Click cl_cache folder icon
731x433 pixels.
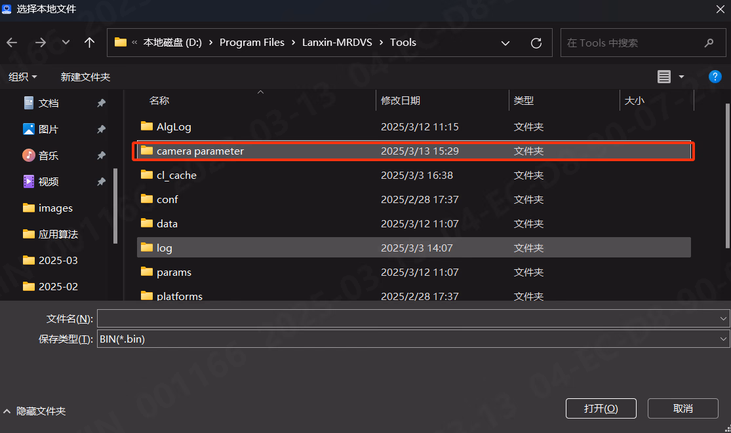tap(147, 174)
